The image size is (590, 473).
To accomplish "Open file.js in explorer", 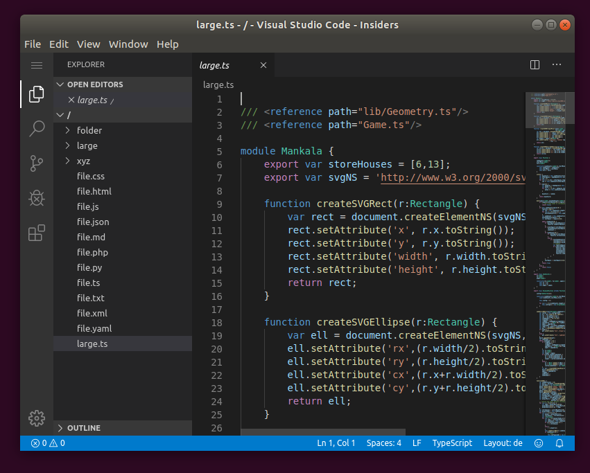I will [123, 207].
